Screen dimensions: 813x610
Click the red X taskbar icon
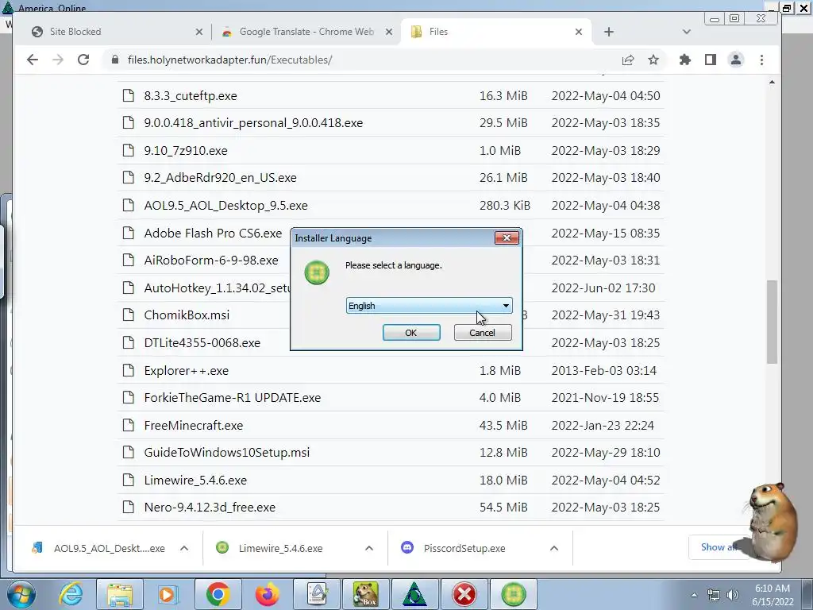(464, 594)
